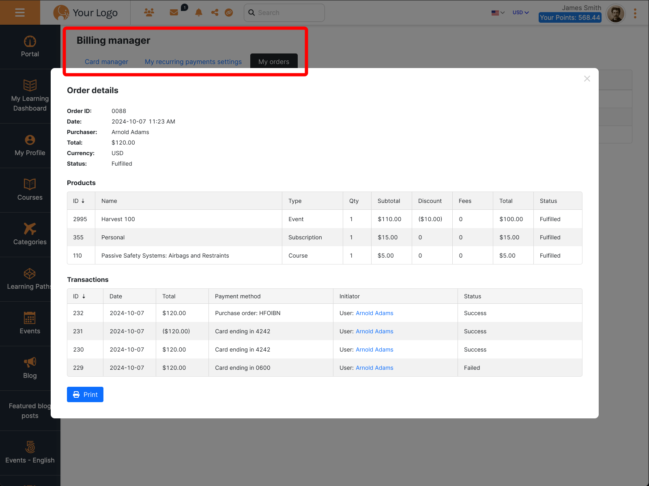The width and height of the screenshot is (649, 486).
Task: Click the Print button
Action: tap(85, 394)
